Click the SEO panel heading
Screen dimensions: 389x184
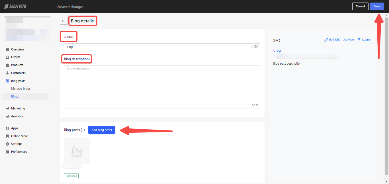277,41
